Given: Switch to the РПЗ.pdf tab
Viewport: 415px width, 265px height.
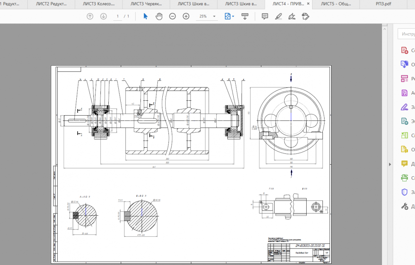Looking at the screenshot, I should pyautogui.click(x=378, y=4).
